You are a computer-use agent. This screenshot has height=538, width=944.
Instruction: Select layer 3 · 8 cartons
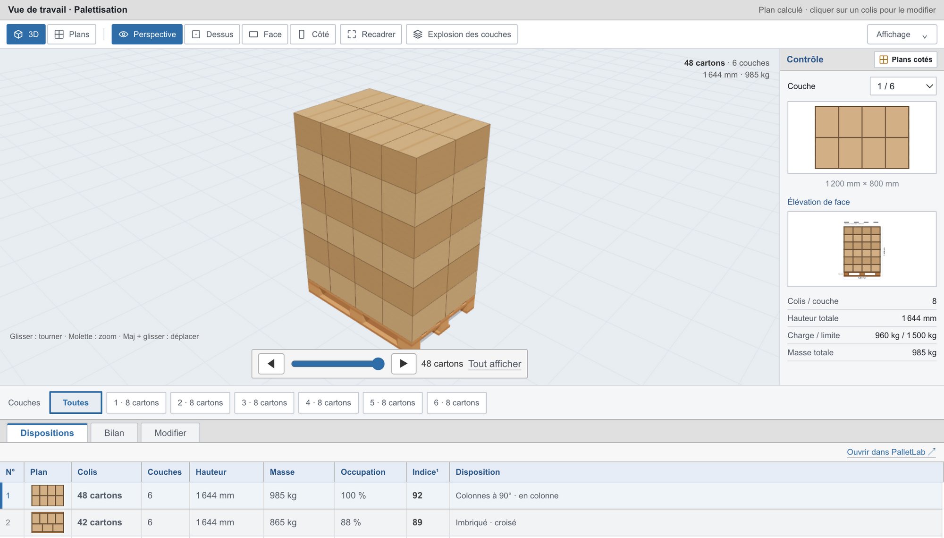pos(264,403)
